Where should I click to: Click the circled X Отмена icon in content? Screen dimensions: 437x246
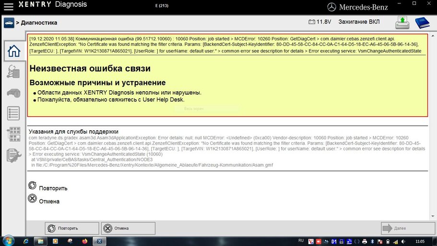(32, 198)
